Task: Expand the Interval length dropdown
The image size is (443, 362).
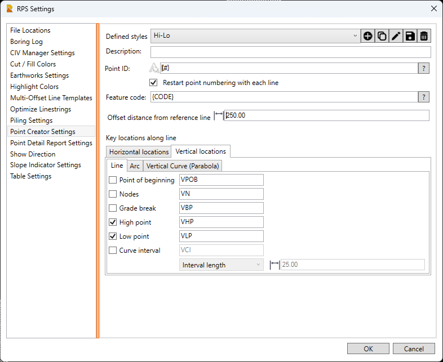Action: click(x=221, y=265)
